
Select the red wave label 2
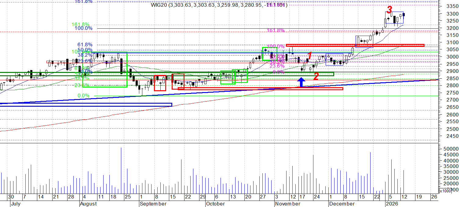[316, 77]
